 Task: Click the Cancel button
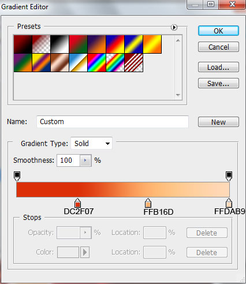click(218, 47)
